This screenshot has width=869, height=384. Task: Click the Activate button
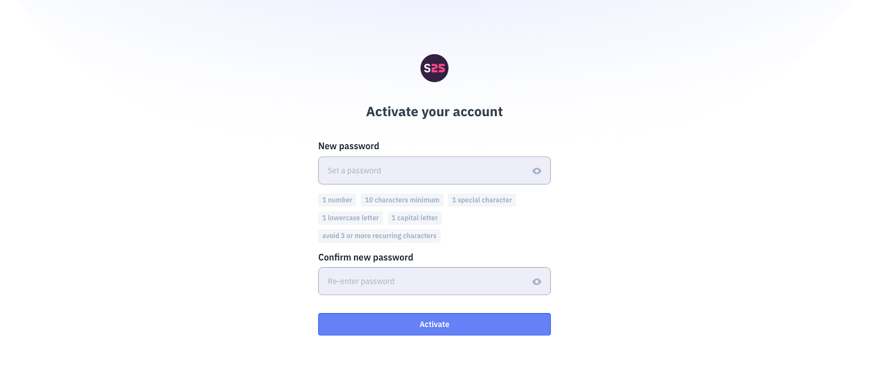click(x=434, y=324)
